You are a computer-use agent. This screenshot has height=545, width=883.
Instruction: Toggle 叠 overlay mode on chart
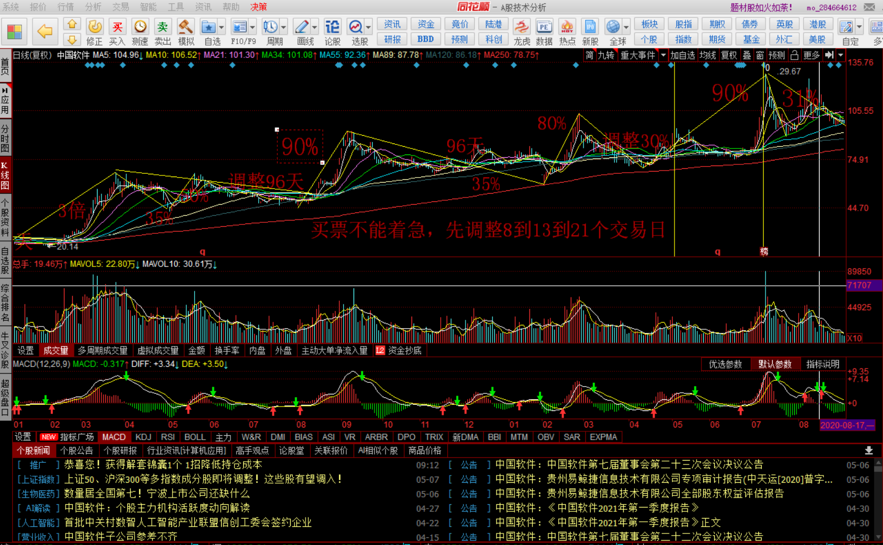746,55
